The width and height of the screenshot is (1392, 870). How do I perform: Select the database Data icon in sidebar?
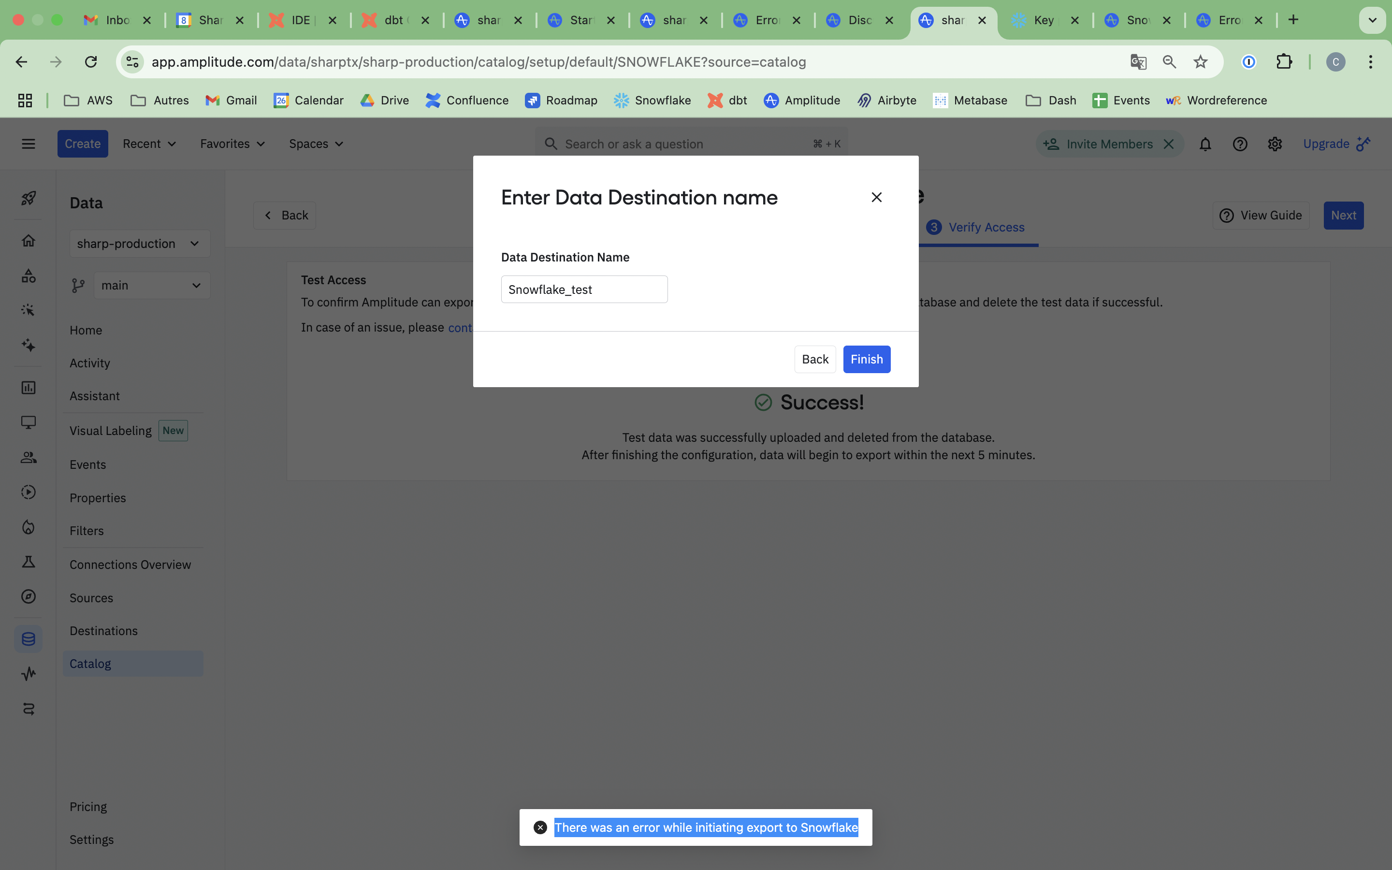point(28,638)
